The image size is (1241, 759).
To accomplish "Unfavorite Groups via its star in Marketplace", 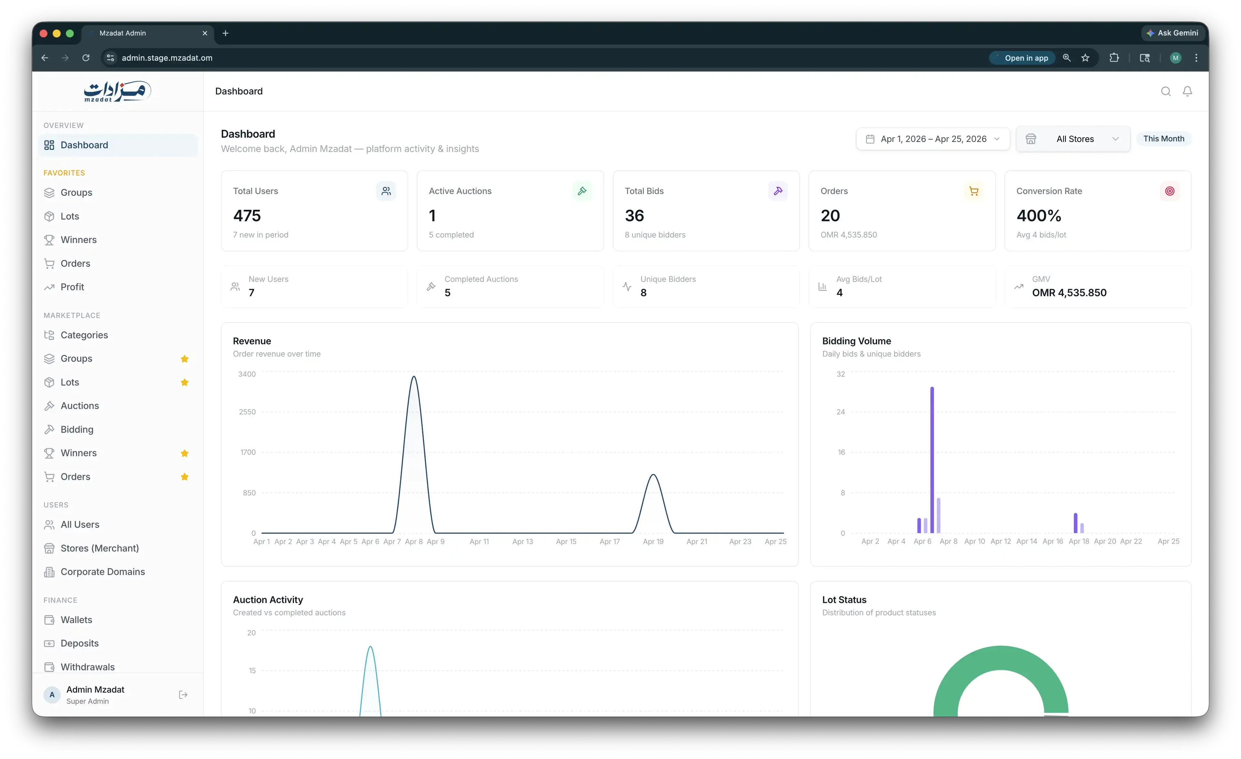I will [x=184, y=358].
